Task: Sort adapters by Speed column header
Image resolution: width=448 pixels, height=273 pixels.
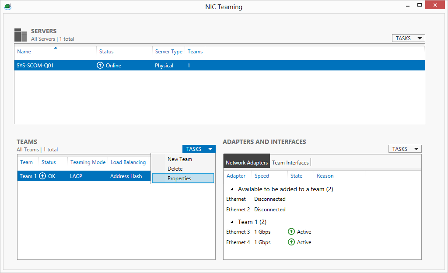Action: pyautogui.click(x=262, y=176)
